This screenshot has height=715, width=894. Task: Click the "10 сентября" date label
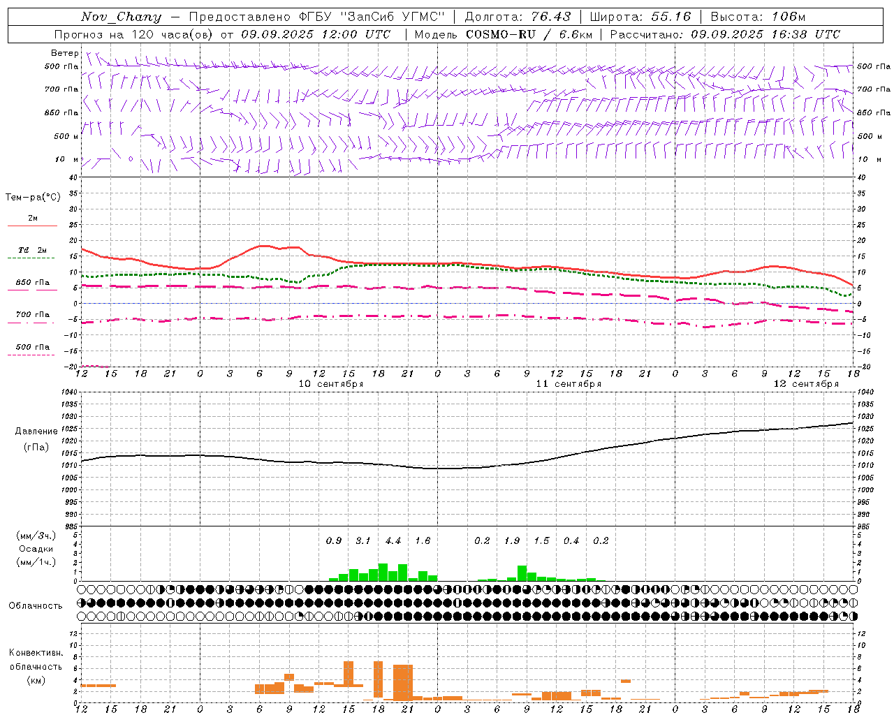(x=331, y=384)
